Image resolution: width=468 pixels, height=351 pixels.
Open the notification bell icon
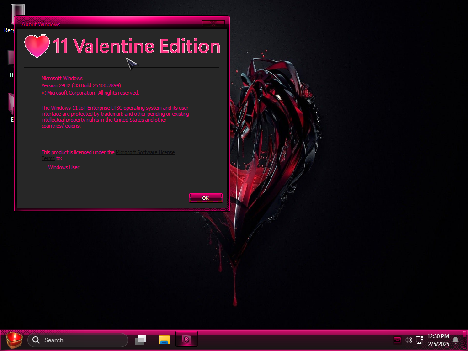456,340
